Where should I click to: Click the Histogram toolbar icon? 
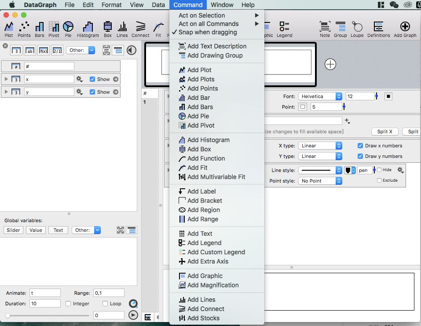pyautogui.click(x=88, y=29)
